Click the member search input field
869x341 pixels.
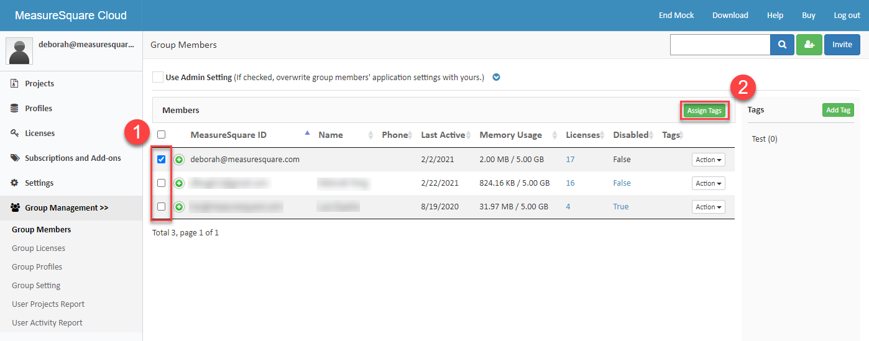pos(720,45)
